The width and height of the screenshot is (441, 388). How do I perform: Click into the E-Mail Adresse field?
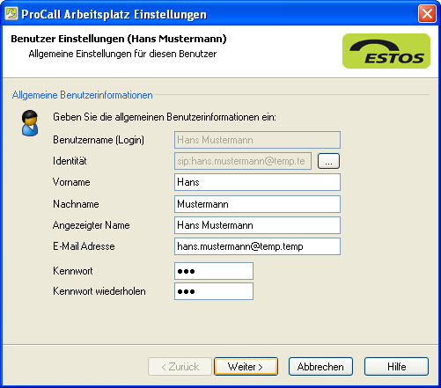tap(257, 246)
